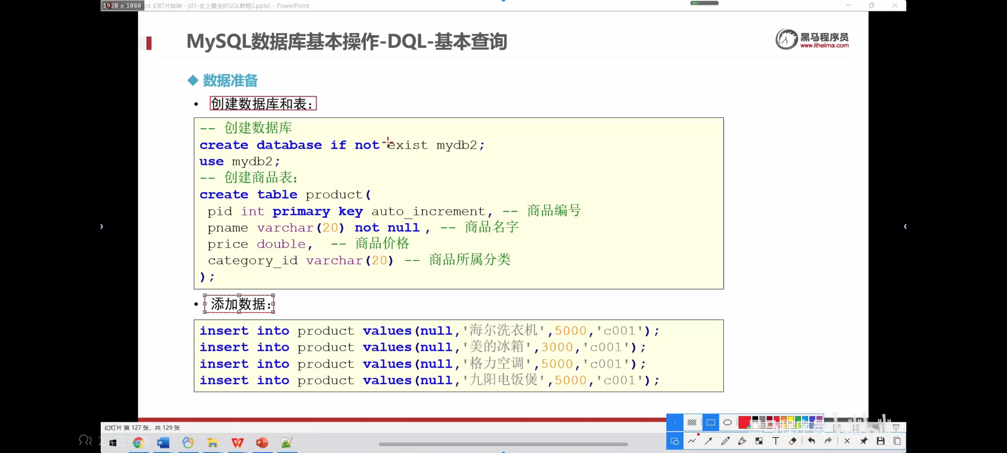Screen dimensions: 1007x453
Task: Toggle hatched fill style option
Action: (x=692, y=422)
